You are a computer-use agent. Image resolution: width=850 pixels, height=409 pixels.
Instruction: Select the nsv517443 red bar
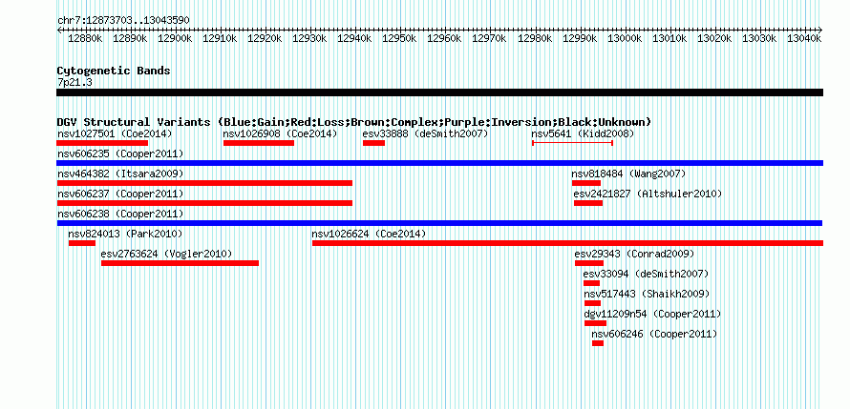coord(592,303)
